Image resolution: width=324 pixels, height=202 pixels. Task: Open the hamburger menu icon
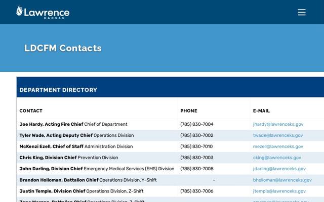[x=302, y=12]
